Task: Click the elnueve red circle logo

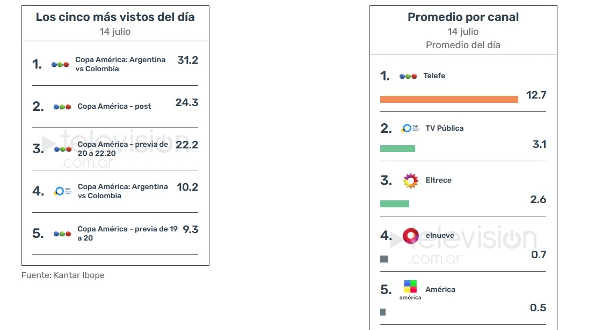Action: click(410, 236)
